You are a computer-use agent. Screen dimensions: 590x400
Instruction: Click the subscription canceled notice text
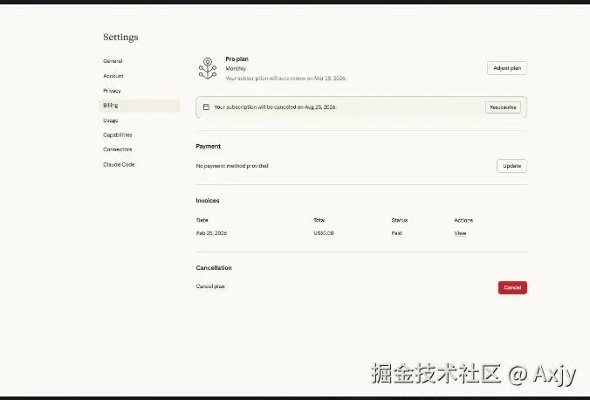click(276, 107)
